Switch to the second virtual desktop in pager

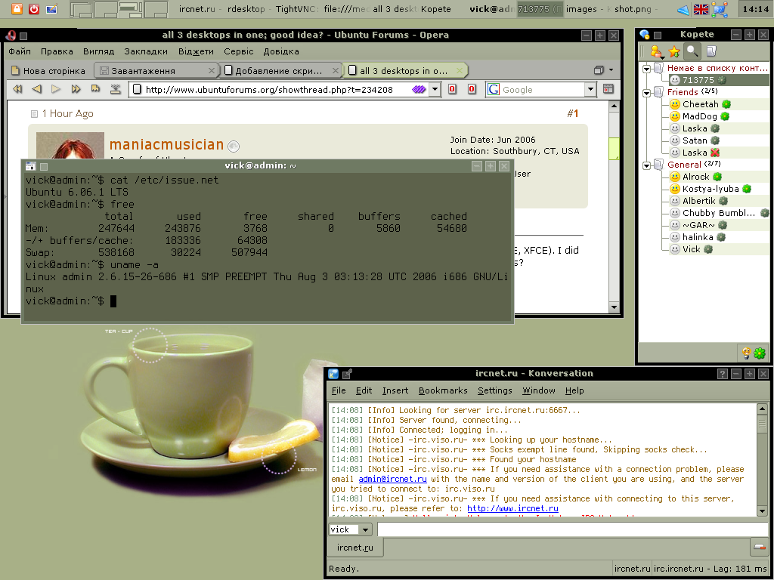(x=106, y=9)
